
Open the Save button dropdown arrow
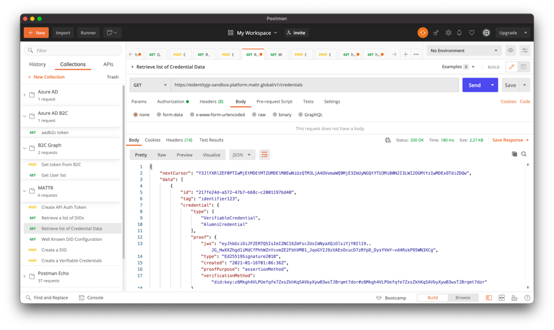pyautogui.click(x=525, y=85)
